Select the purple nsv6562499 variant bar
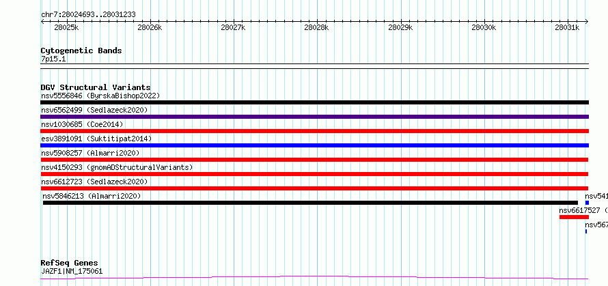Screen dimensions: 608x286 (314, 117)
